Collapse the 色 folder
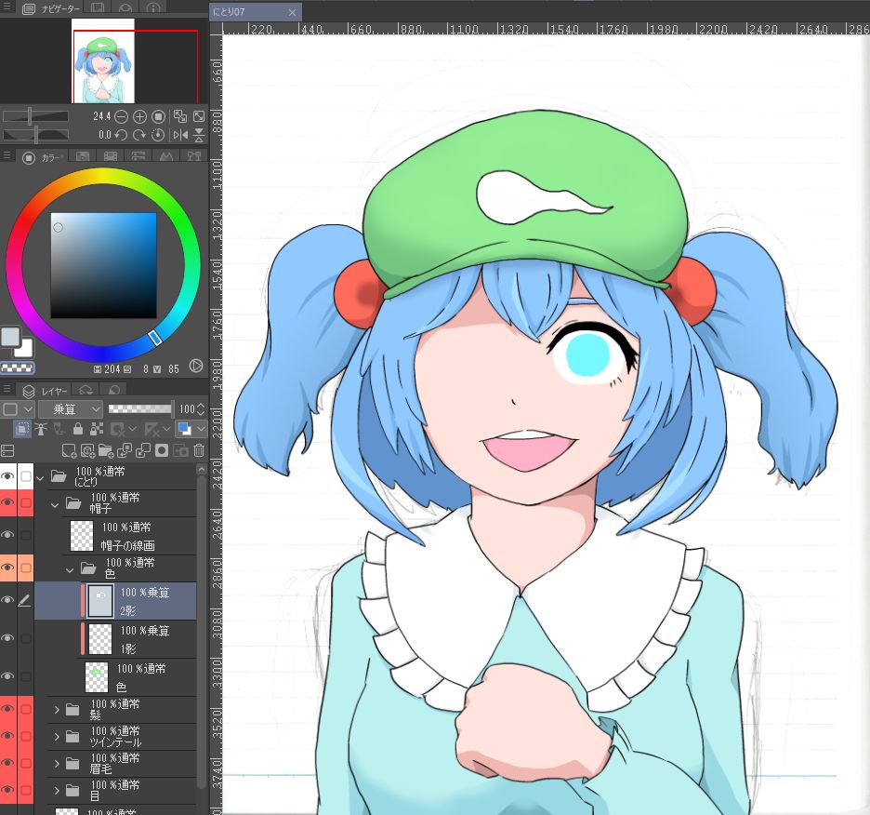Viewport: 870px width, 815px height. click(70, 569)
